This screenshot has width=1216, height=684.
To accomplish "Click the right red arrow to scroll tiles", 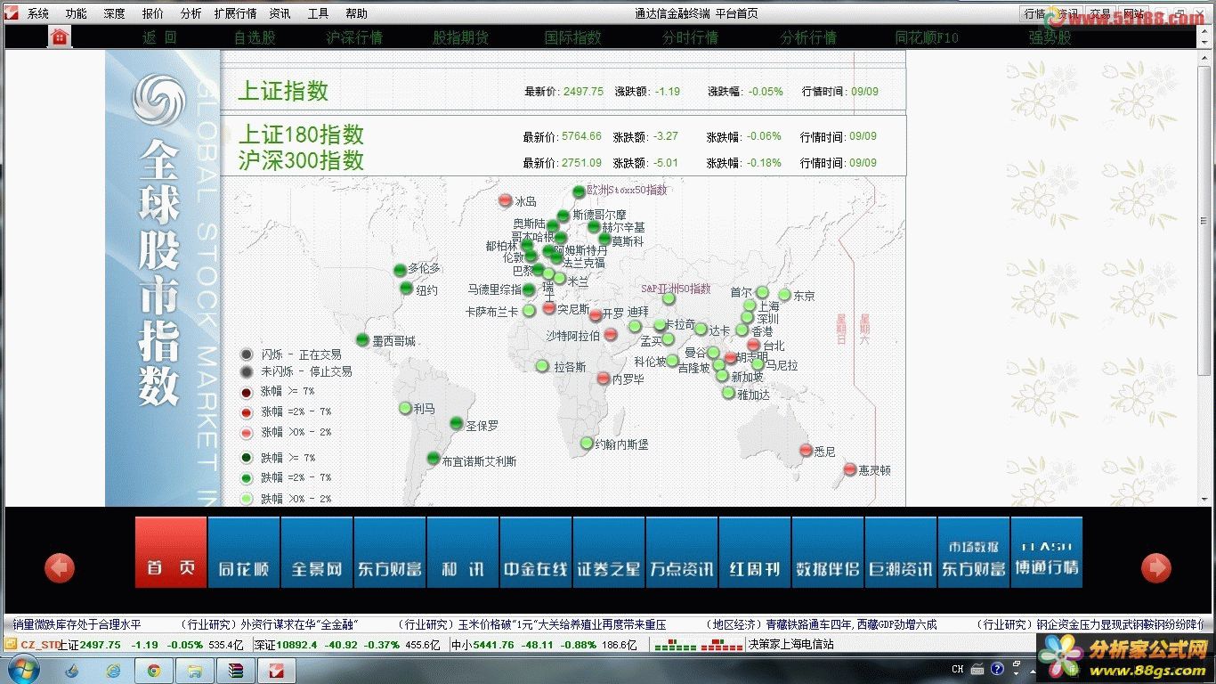I will 1155,567.
